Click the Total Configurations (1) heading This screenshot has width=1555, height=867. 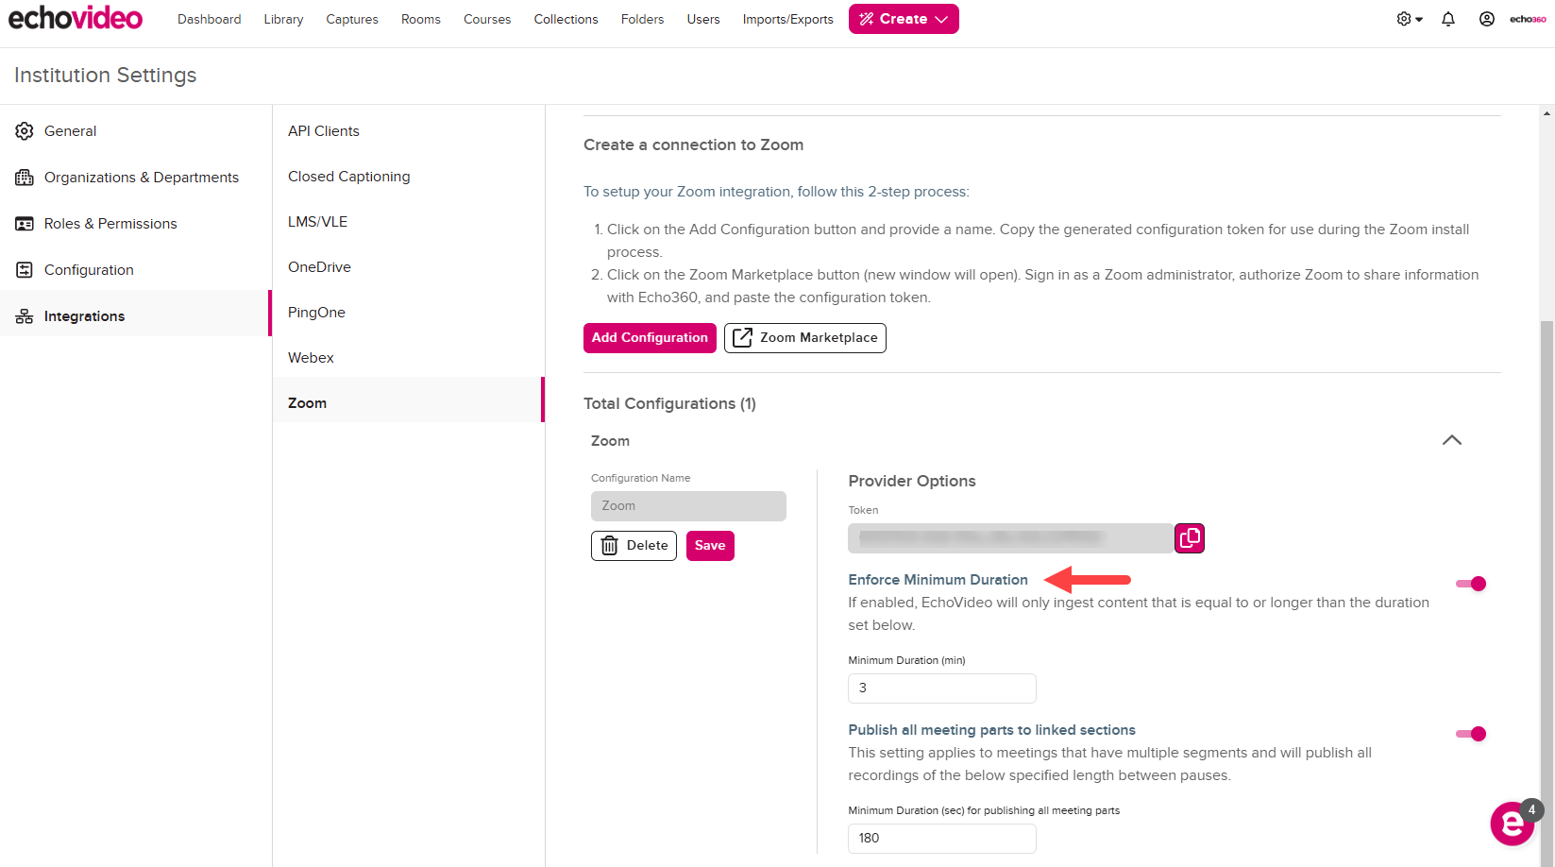[x=669, y=404]
